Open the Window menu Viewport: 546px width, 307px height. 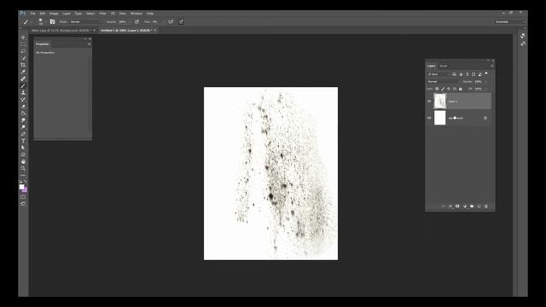point(136,14)
